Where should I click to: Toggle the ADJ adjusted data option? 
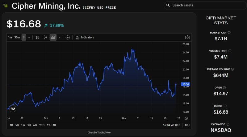tap(187, 125)
